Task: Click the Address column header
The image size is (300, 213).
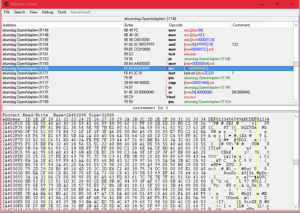Action: (x=63, y=25)
